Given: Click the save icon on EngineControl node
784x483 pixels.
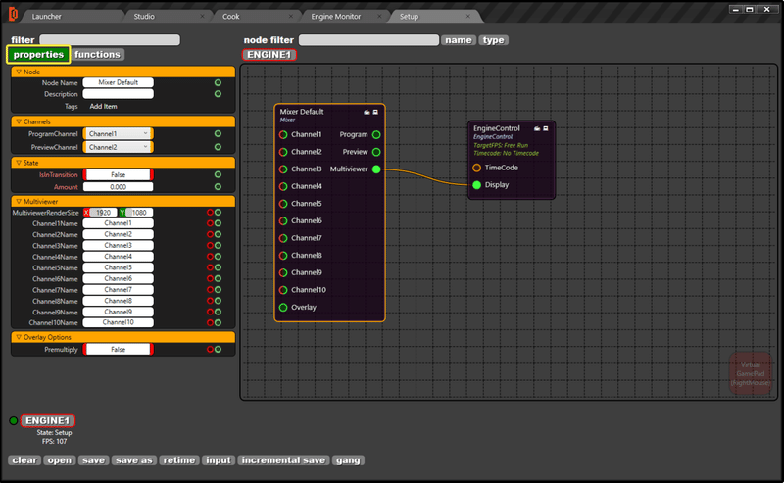Looking at the screenshot, I should click(546, 129).
